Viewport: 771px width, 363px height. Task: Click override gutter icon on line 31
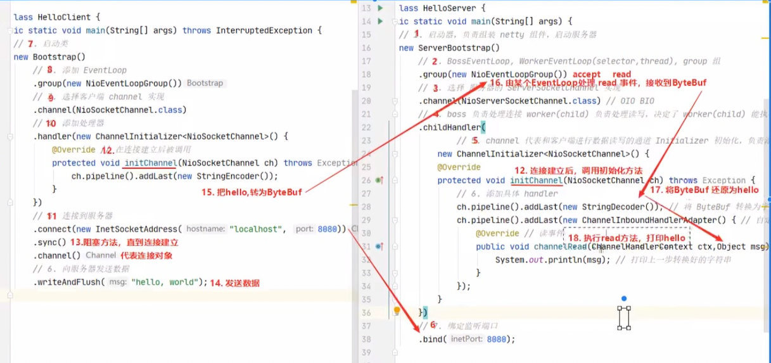pyautogui.click(x=379, y=246)
